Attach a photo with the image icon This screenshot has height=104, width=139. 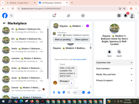tap(59, 92)
